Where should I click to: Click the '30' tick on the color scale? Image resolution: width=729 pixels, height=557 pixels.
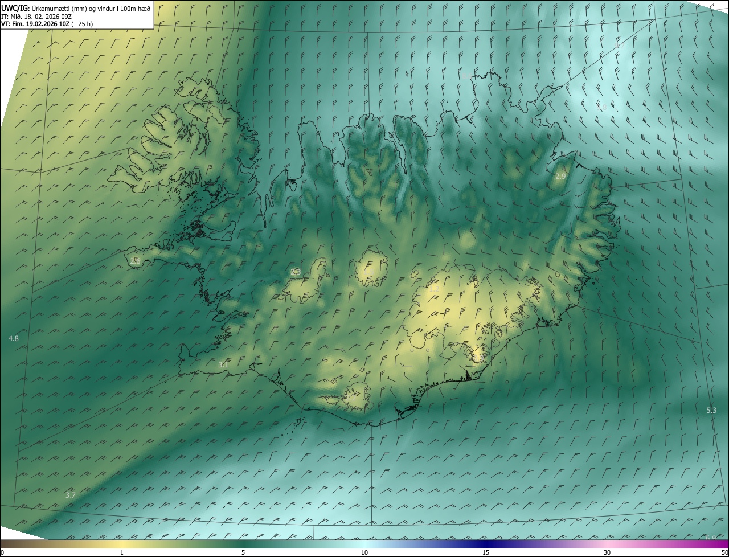click(607, 552)
